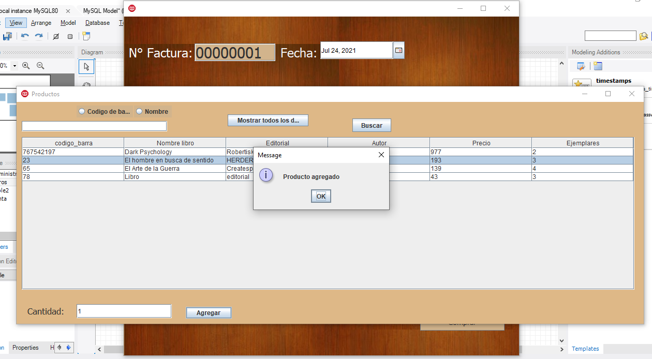The image size is (652, 359).
Task: Click OK in the Message dialog
Action: (321, 196)
